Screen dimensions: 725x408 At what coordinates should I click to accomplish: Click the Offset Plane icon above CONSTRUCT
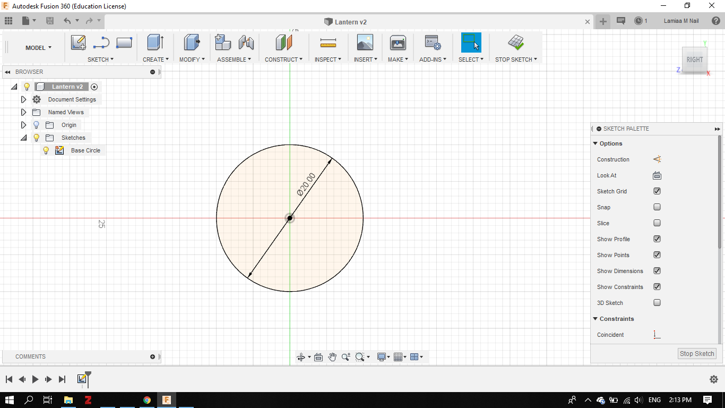(x=283, y=43)
